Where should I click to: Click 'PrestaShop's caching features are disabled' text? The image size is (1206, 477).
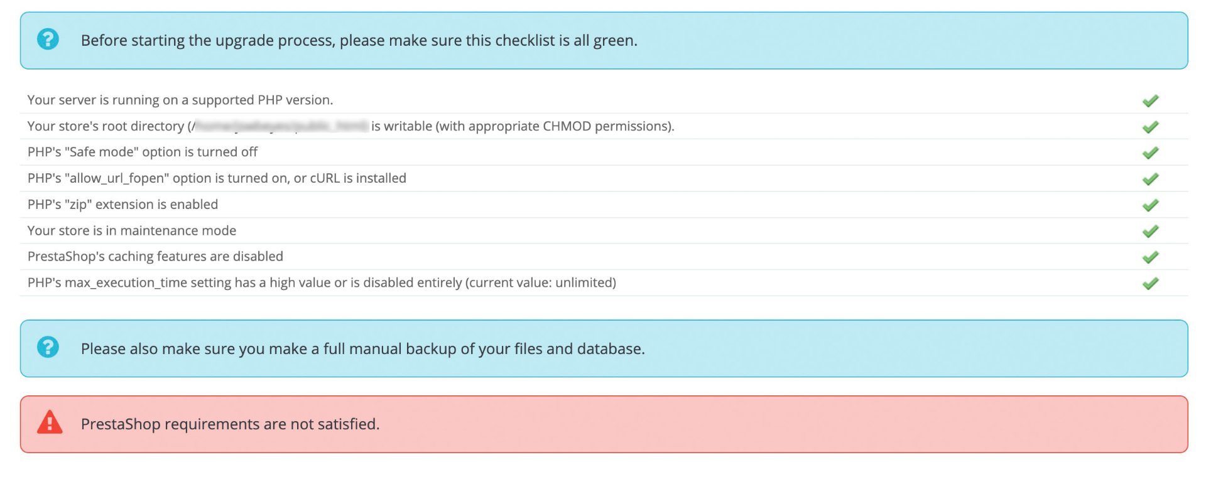[155, 256]
